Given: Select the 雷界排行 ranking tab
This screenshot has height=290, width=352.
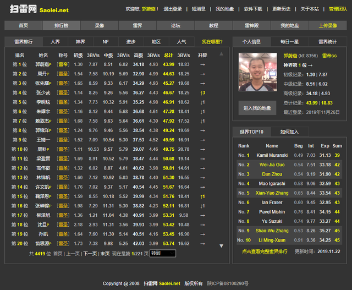Looking at the screenshot, I should (24, 42).
